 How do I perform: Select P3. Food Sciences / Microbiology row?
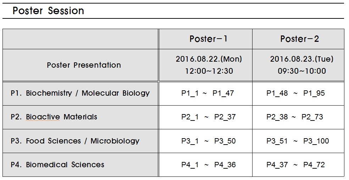click(x=75, y=141)
